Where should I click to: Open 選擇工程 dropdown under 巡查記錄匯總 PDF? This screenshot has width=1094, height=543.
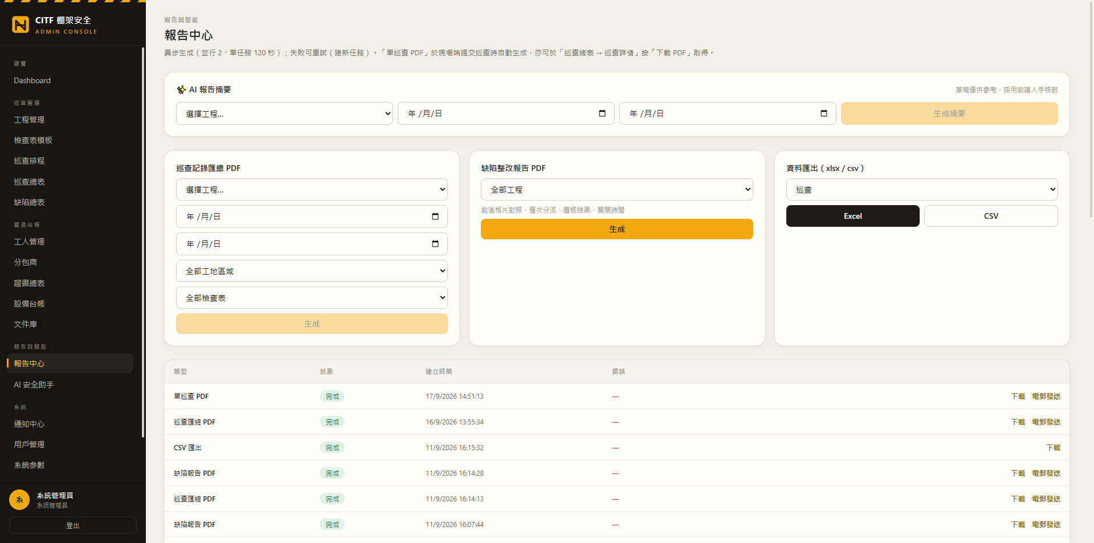[312, 190]
